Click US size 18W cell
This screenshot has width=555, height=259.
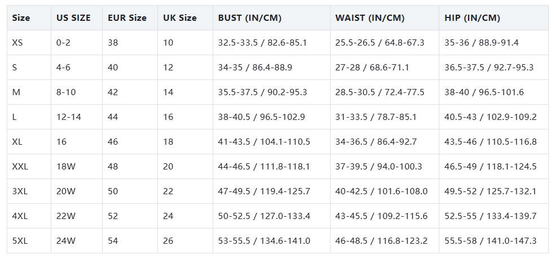point(66,167)
